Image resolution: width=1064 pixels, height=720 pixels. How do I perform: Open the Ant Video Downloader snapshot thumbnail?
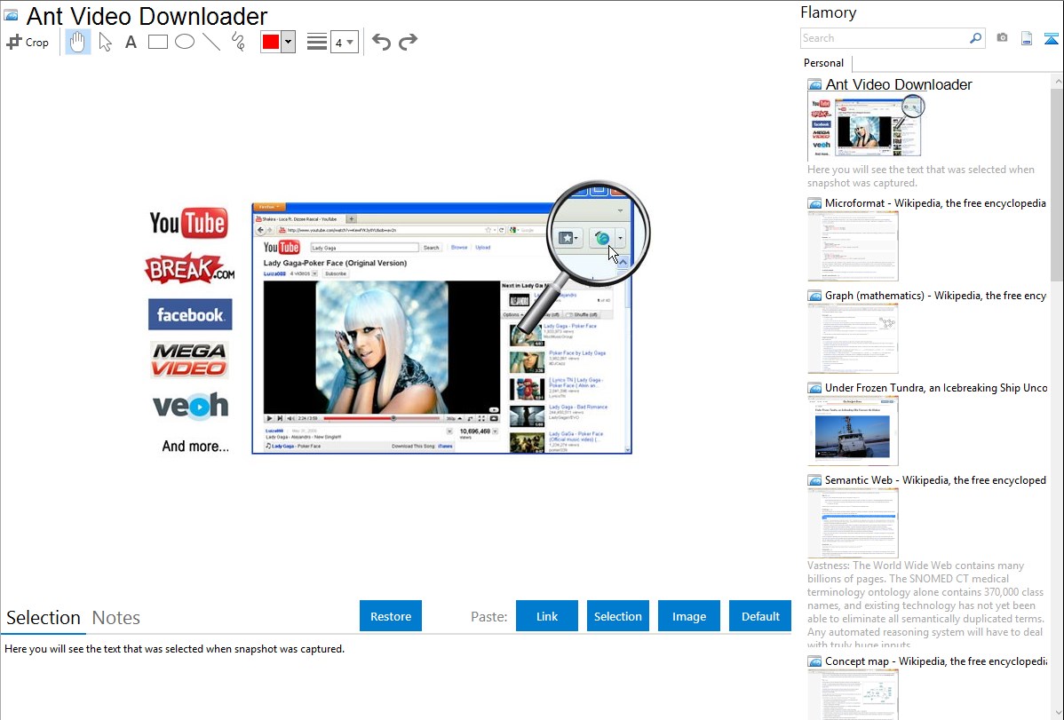(x=866, y=127)
